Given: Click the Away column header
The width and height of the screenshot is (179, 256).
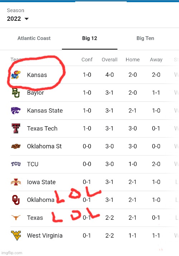Looking at the screenshot, I should (x=156, y=60).
